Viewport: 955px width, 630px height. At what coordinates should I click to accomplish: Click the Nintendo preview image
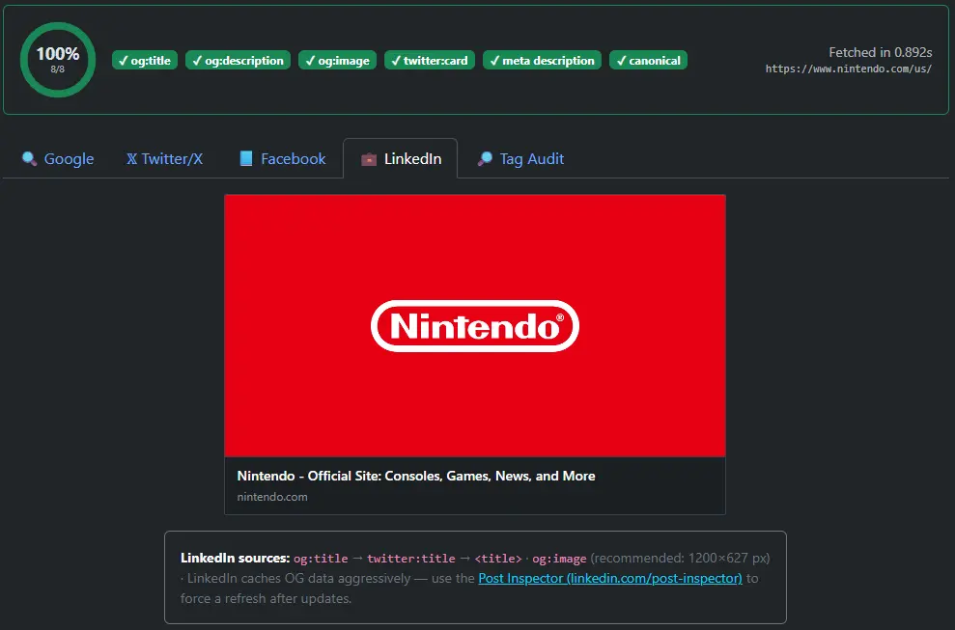[x=474, y=325]
